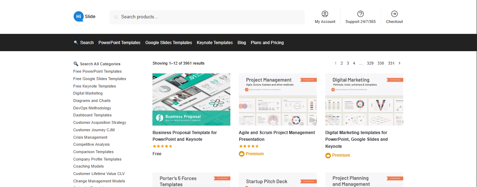Go to next results page arrow
Image resolution: width=477 pixels, height=187 pixels.
coord(399,63)
